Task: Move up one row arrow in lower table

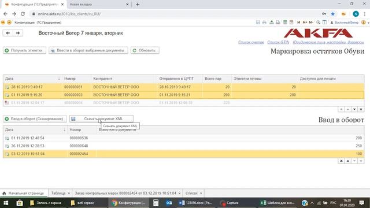Action: [x=347, y=161]
